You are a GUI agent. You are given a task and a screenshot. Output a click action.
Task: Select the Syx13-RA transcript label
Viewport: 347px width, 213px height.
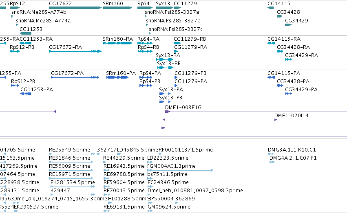[168, 55]
